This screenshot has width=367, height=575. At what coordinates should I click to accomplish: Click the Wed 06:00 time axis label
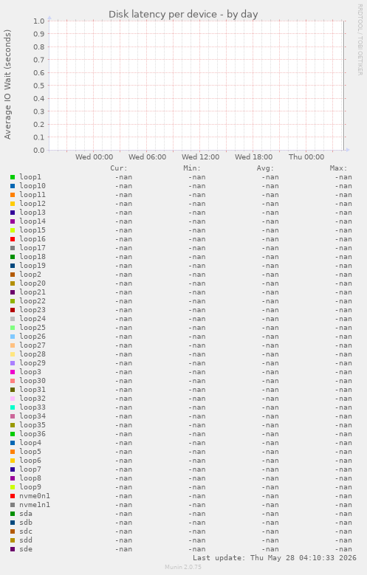coord(147,157)
